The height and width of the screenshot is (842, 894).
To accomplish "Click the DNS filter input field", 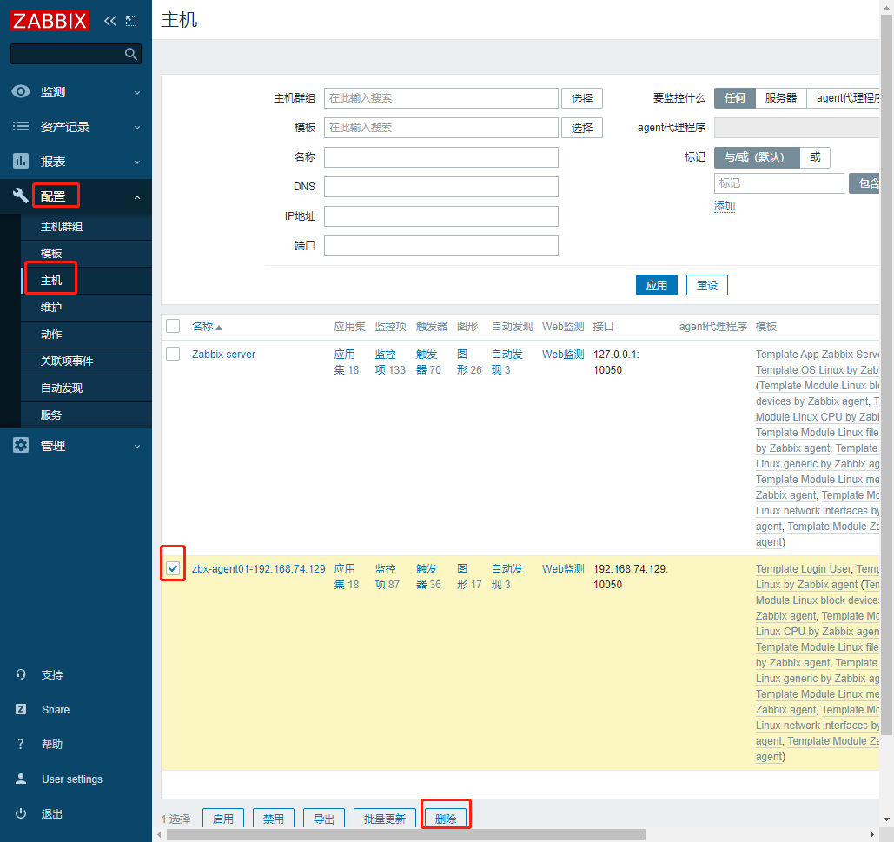I will 440,187.
